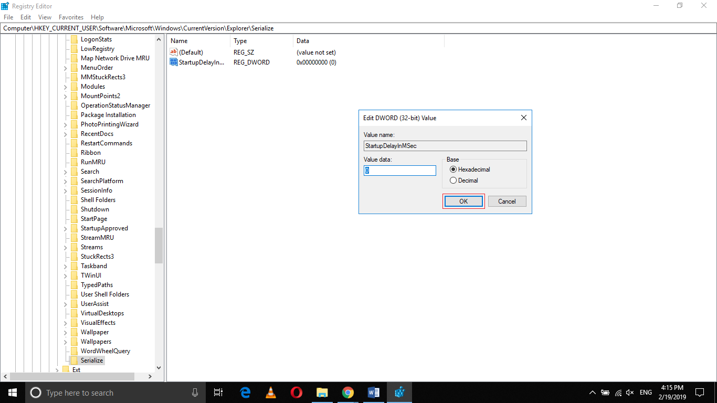
Task: Click the Registry Editor taskbar icon
Action: (399, 393)
